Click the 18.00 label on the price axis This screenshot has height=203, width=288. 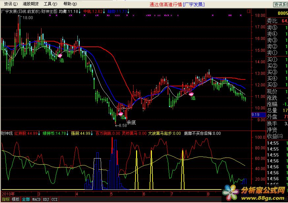tap(260, 15)
